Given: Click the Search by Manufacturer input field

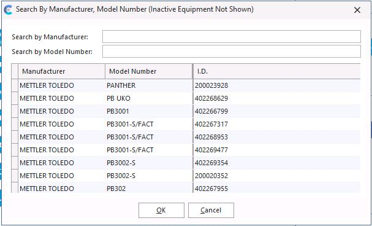Looking at the screenshot, I should [x=232, y=37].
